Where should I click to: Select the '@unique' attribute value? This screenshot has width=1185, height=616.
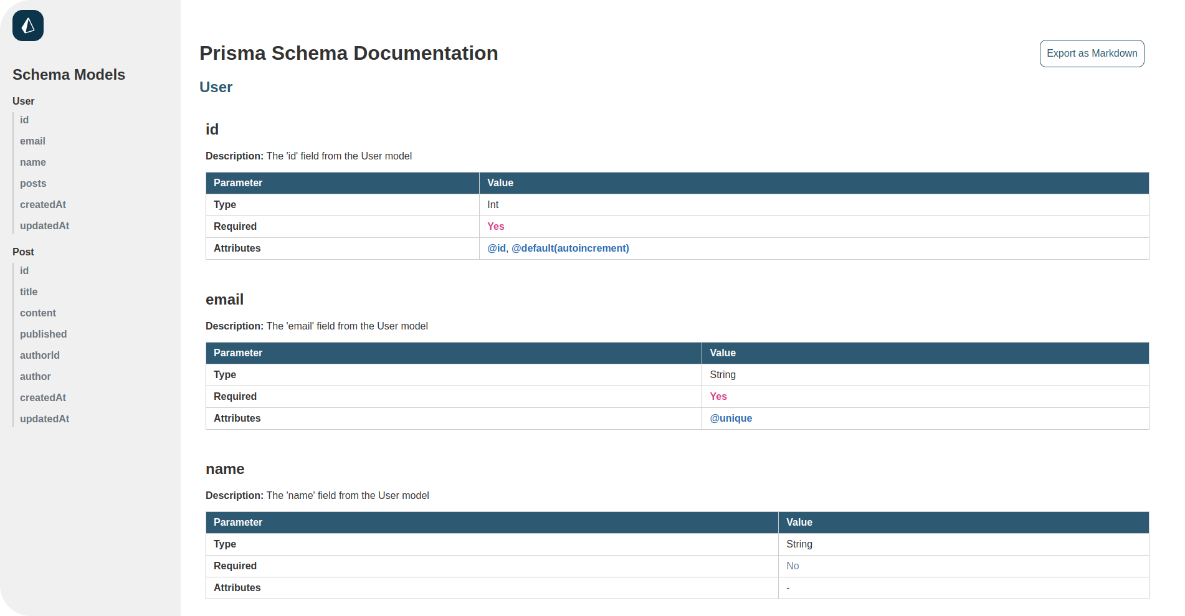point(731,418)
